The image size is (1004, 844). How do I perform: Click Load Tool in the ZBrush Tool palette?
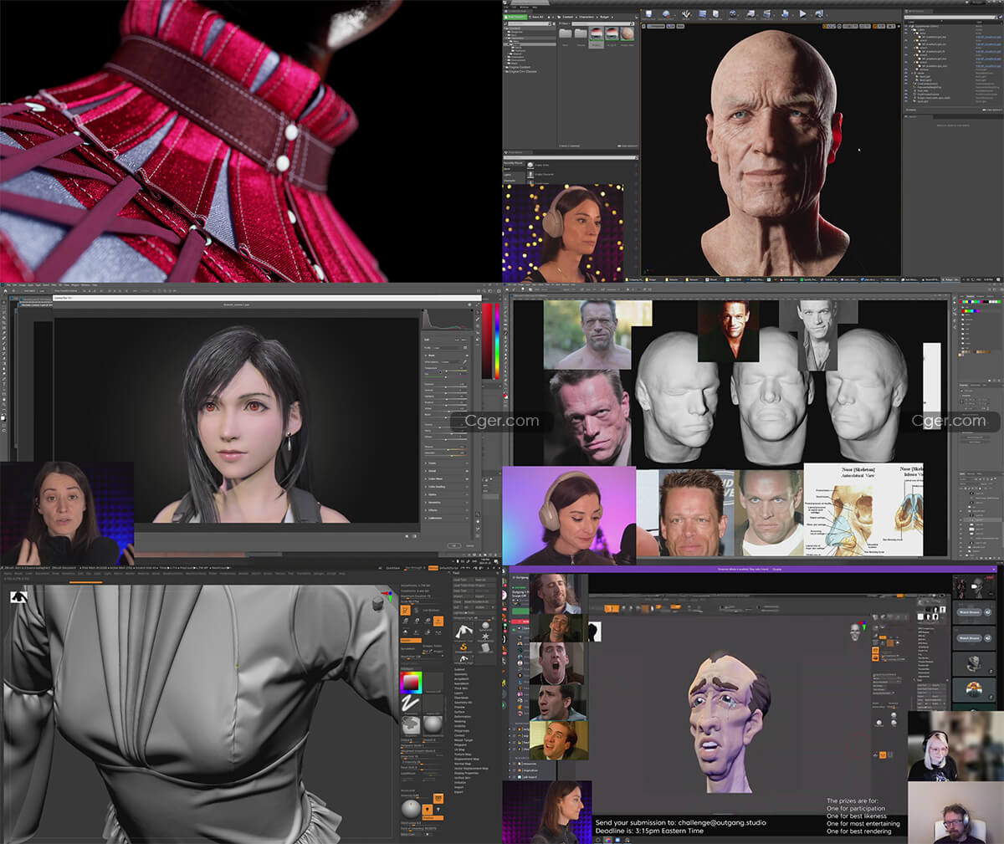click(x=461, y=580)
